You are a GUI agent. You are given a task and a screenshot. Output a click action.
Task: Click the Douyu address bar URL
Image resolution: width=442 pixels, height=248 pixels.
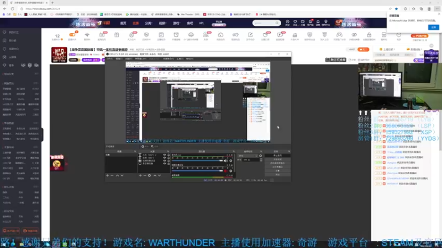(x=43, y=9)
